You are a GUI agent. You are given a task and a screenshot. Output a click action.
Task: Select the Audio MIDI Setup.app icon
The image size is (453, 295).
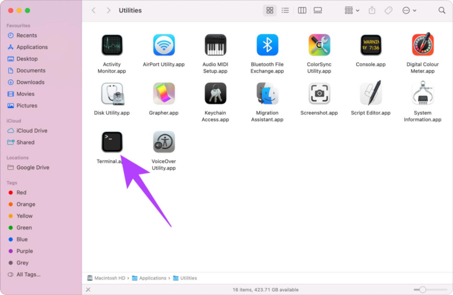coord(215,45)
